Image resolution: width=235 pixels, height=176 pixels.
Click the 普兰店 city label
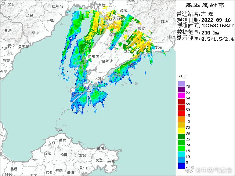click(x=107, y=61)
